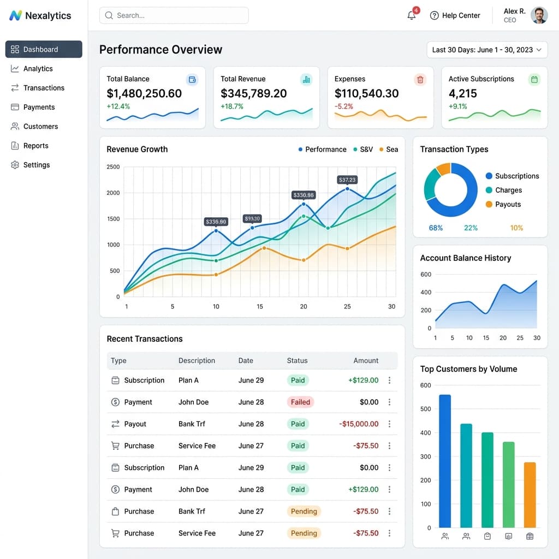Click the $37.23 data point tooltip
The width and height of the screenshot is (559, 559).
tap(347, 180)
